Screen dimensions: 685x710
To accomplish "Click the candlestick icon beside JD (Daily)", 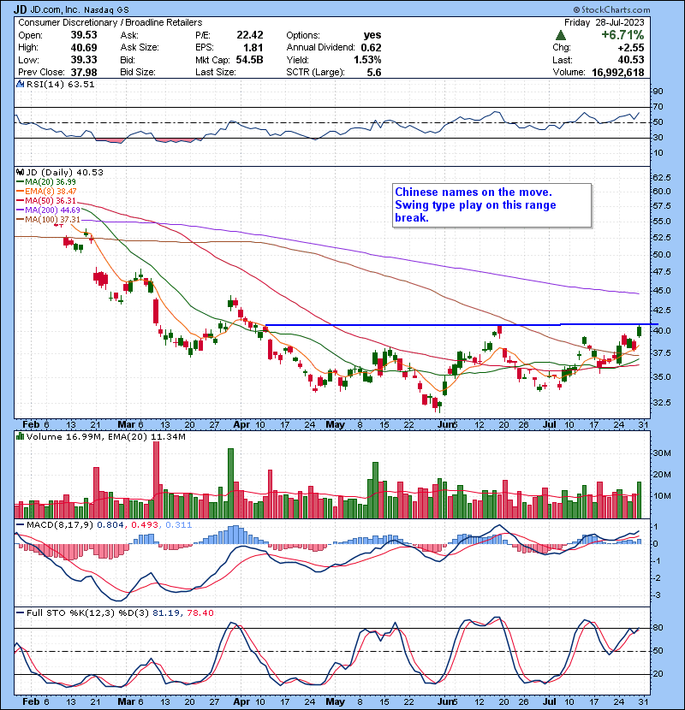I will coord(21,172).
